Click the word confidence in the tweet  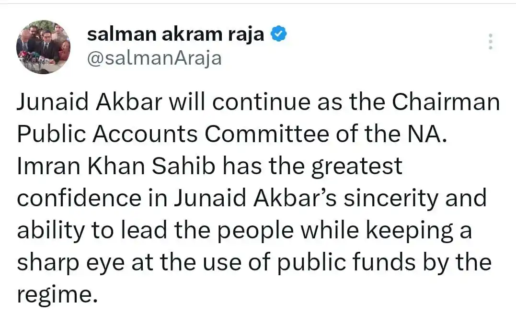pos(79,198)
